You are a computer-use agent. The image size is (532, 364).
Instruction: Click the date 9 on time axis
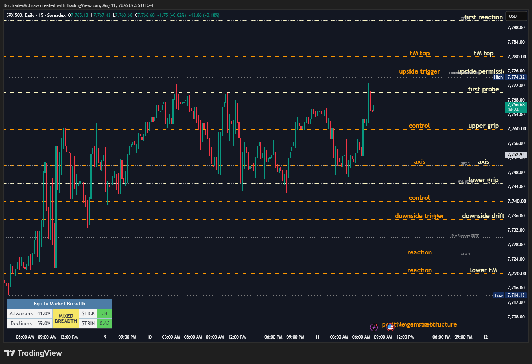coord(105,337)
